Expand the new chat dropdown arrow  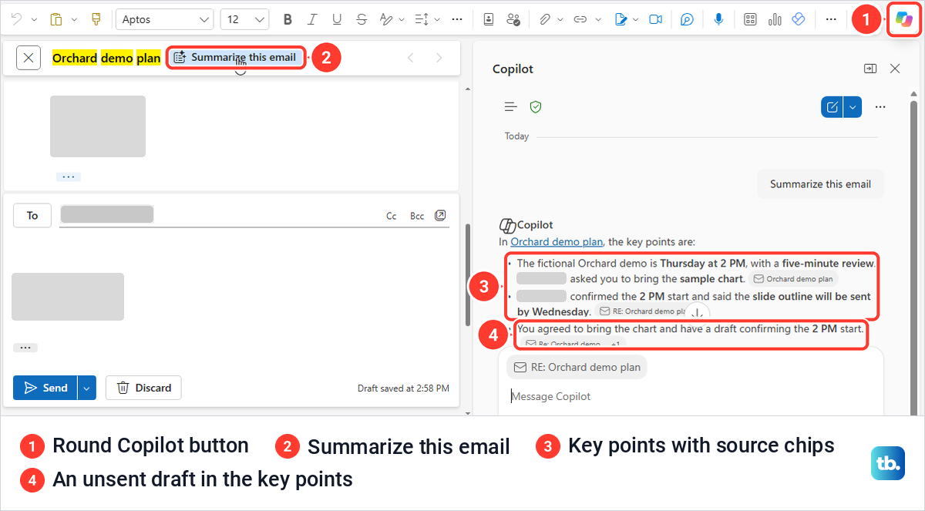click(x=852, y=107)
